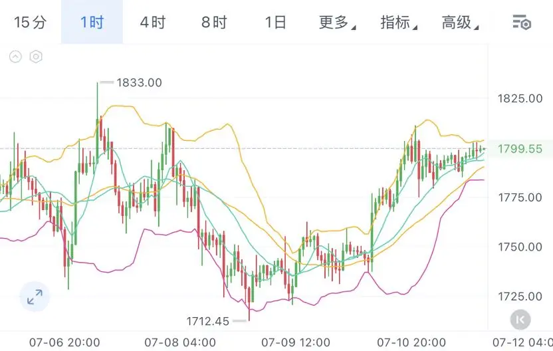Choose the 8时 timeframe
Image resolution: width=553 pixels, height=351 pixels.
(x=214, y=22)
